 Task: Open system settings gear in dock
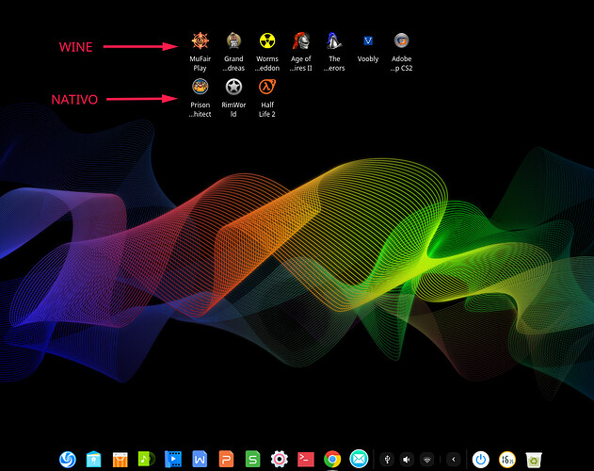pos(279,459)
